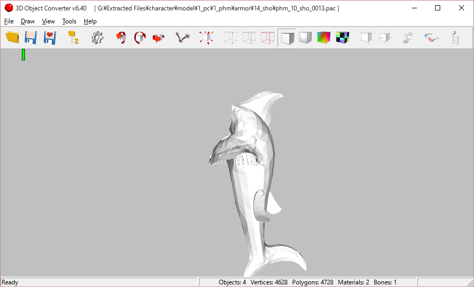Expand the View menu

tap(48, 21)
